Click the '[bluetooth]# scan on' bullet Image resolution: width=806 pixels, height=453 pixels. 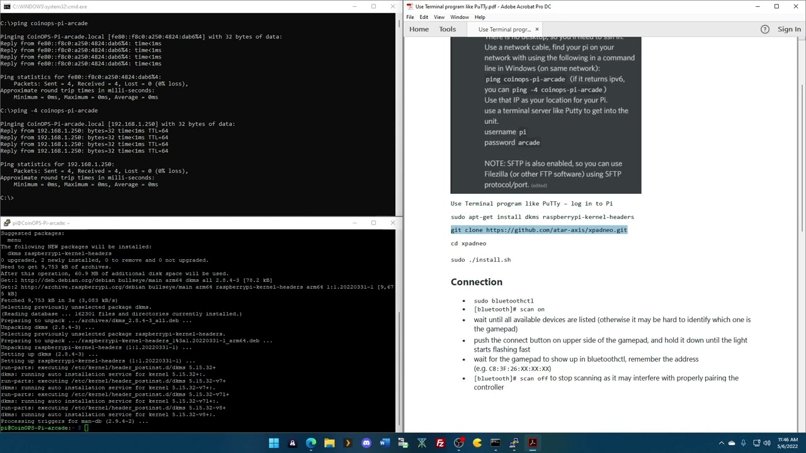point(509,309)
